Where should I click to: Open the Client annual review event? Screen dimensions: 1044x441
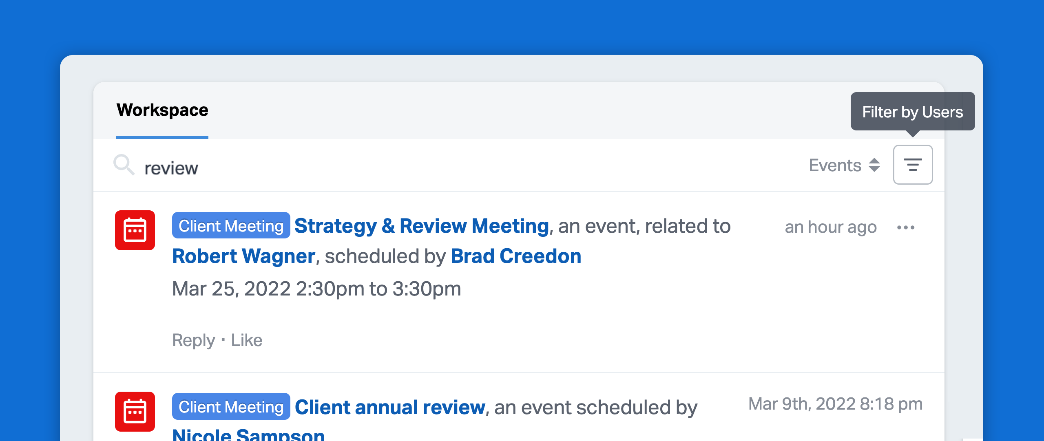tap(390, 407)
